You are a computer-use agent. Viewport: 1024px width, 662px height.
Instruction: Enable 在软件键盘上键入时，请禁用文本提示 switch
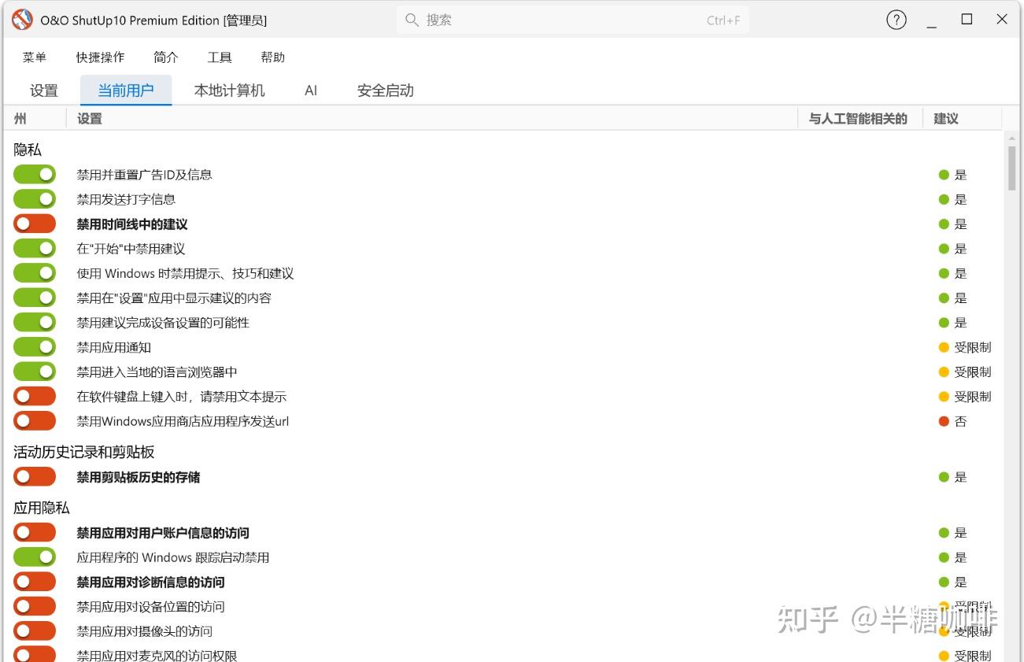[x=35, y=397]
